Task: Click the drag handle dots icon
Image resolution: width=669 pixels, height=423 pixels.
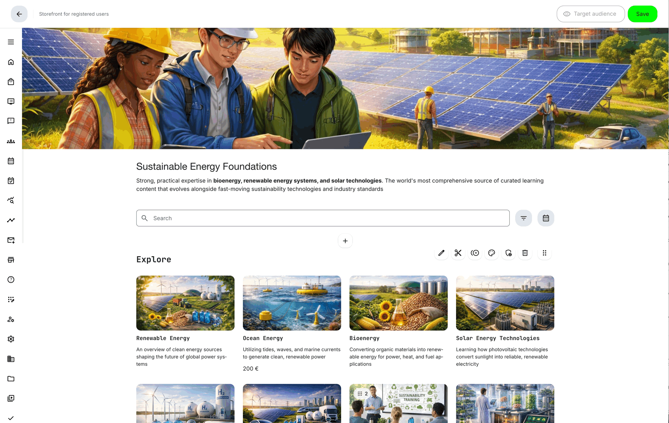Action: pyautogui.click(x=544, y=253)
